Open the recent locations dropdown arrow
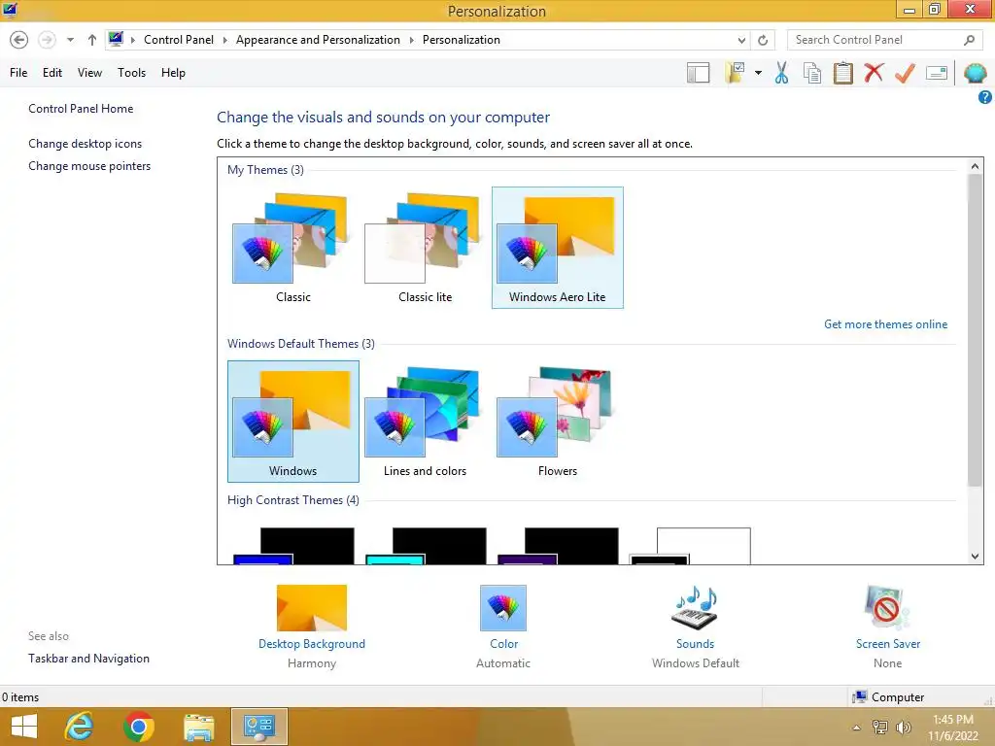This screenshot has height=746, width=995. [x=70, y=40]
